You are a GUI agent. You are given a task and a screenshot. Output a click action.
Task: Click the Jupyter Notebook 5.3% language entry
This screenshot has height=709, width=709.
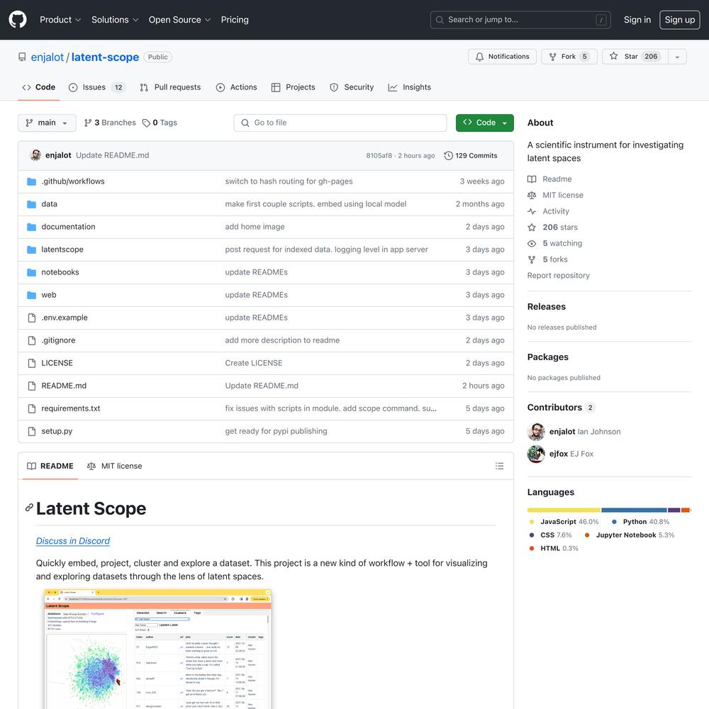tap(630, 535)
